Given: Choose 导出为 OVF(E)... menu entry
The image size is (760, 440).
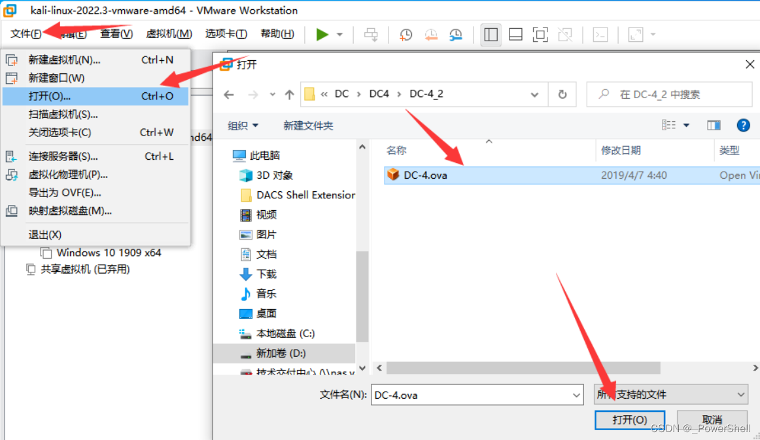Looking at the screenshot, I should (95, 192).
